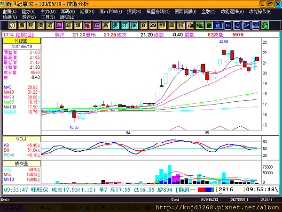
Task: Click the magenta 綜 toolbar icon
Action: point(96,25)
